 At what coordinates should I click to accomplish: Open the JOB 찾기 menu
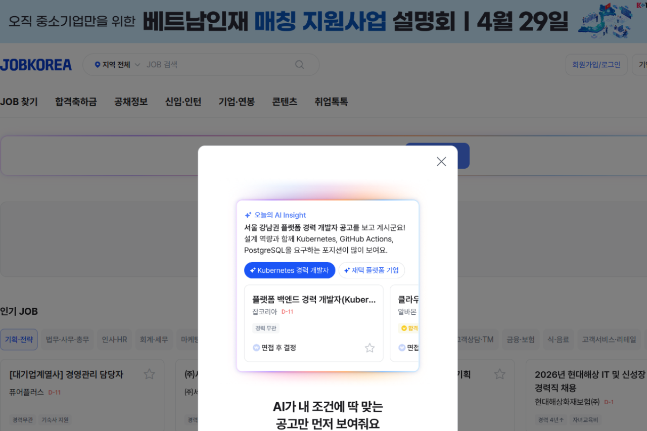point(19,102)
